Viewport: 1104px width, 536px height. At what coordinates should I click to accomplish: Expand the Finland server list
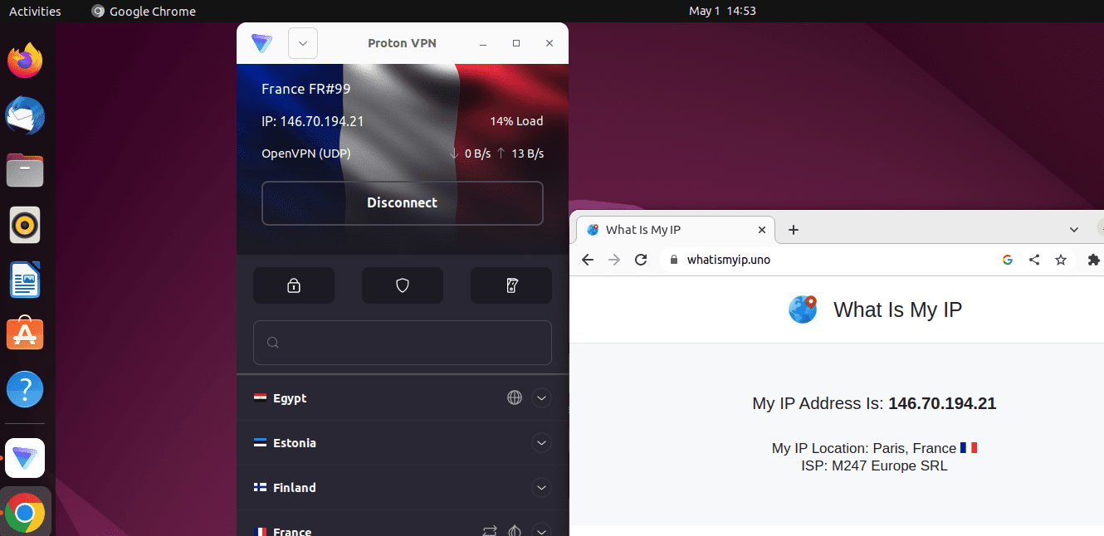[x=541, y=488]
